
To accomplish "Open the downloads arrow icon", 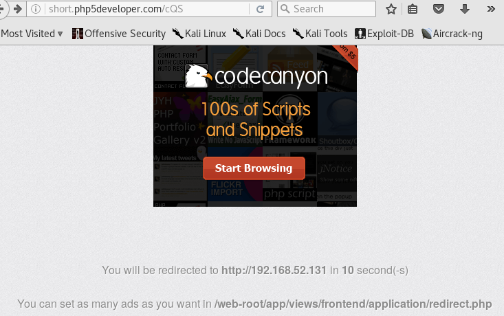I will [x=465, y=9].
